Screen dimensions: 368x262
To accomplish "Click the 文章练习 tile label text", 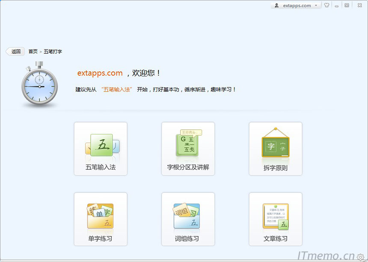I will (275, 239).
